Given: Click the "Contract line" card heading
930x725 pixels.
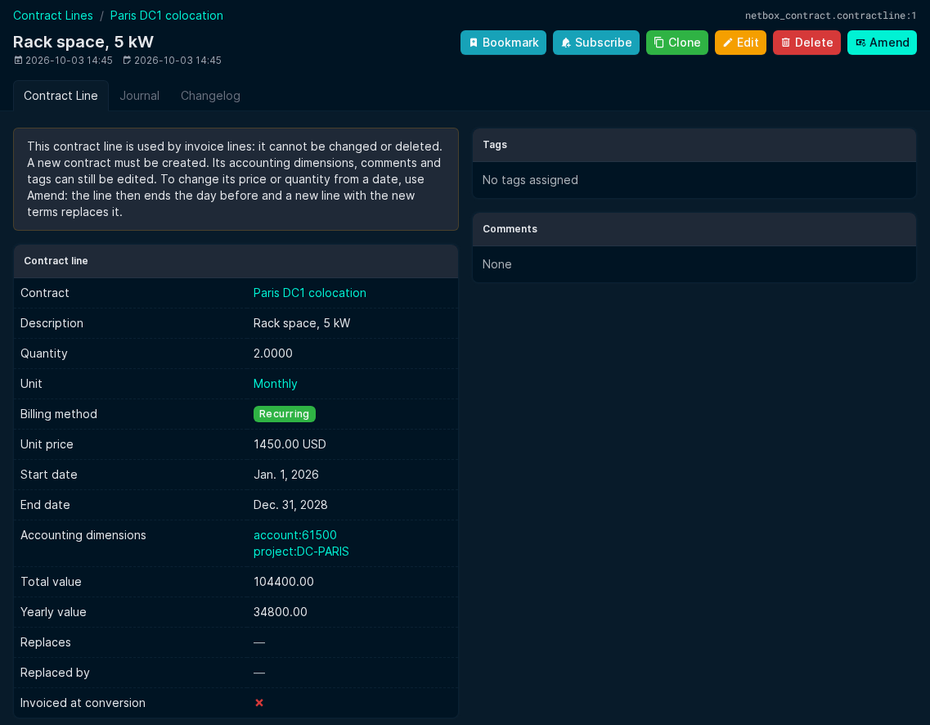Looking at the screenshot, I should point(56,261).
